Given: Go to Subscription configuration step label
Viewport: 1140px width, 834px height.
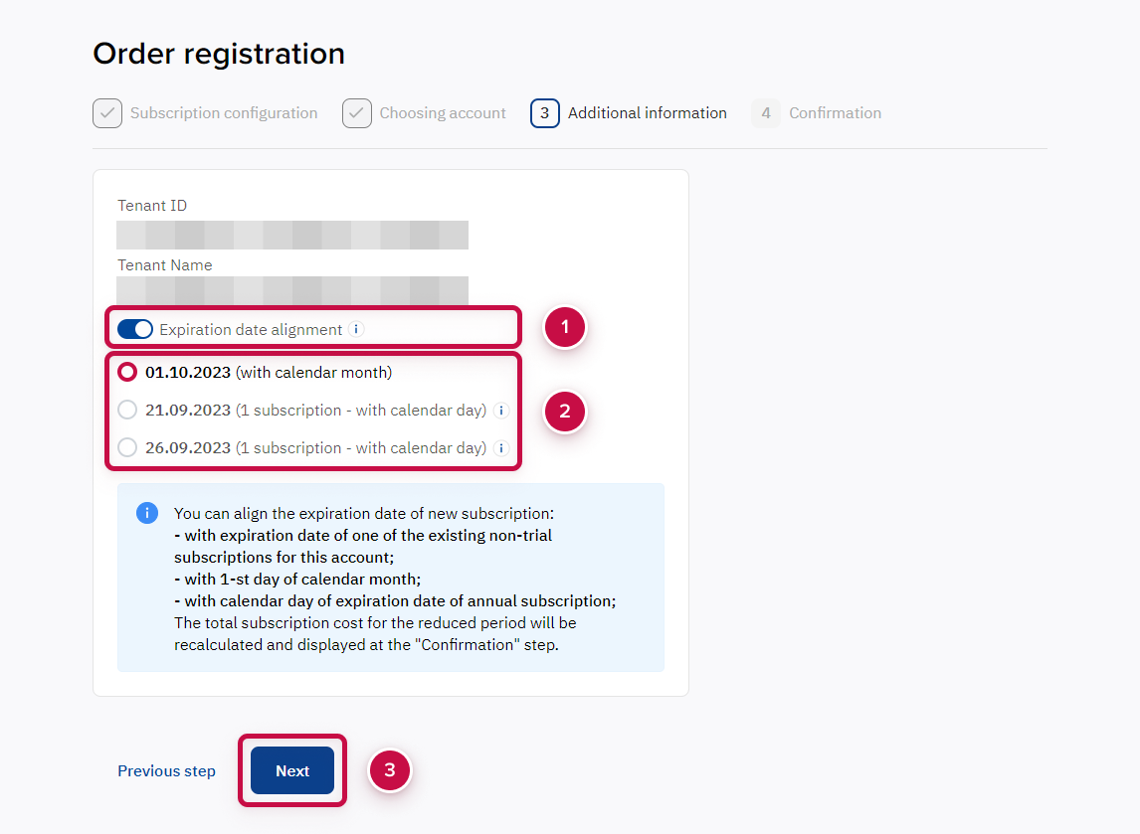Looking at the screenshot, I should tap(224, 113).
